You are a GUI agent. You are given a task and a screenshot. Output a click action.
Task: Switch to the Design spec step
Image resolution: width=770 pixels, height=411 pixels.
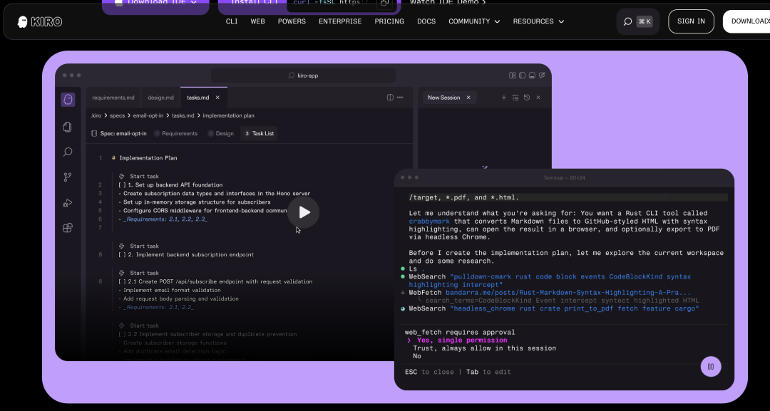tap(220, 133)
